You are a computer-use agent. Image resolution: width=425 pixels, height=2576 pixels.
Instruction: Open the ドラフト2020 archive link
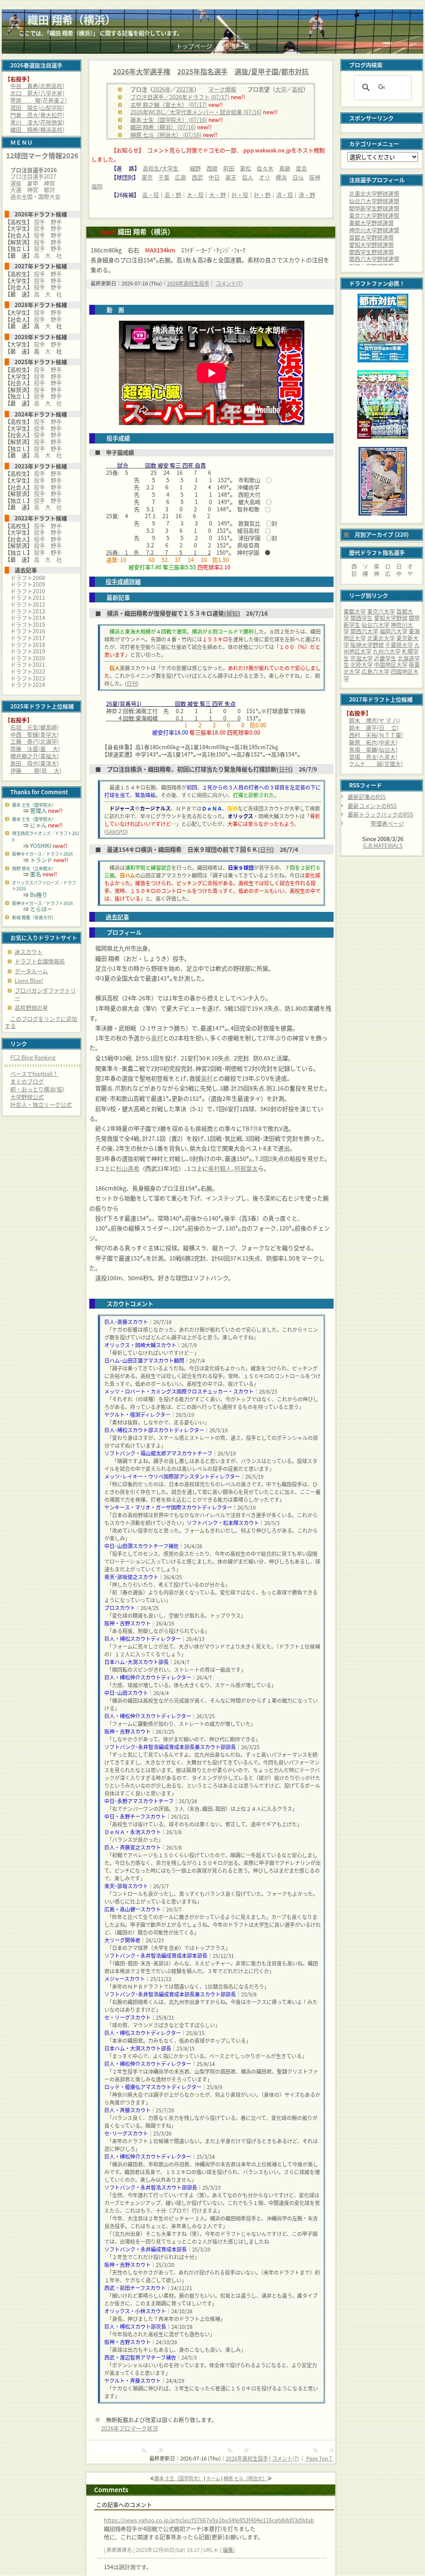[x=28, y=658]
